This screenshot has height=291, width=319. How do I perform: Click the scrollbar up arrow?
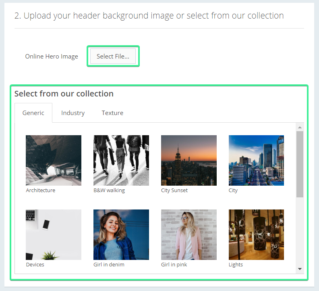pos(300,127)
